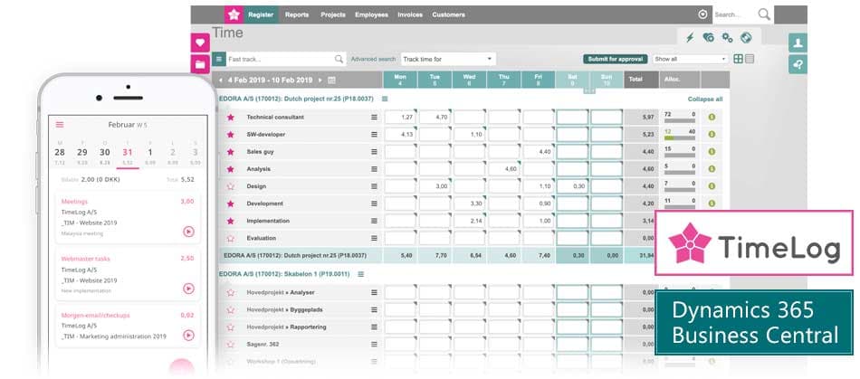
Task: Click the Fast track magnifier icon
Action: 339,59
